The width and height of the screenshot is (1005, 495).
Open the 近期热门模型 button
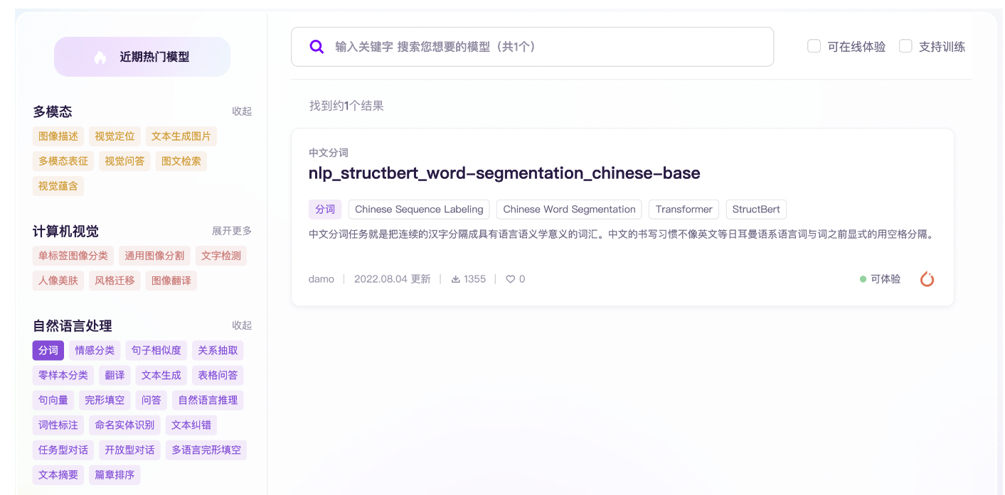click(142, 57)
